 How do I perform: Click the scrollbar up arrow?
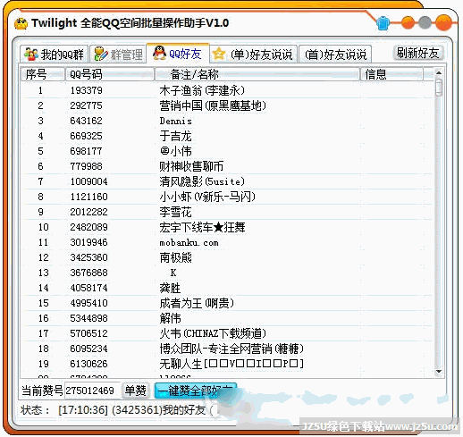click(x=438, y=72)
